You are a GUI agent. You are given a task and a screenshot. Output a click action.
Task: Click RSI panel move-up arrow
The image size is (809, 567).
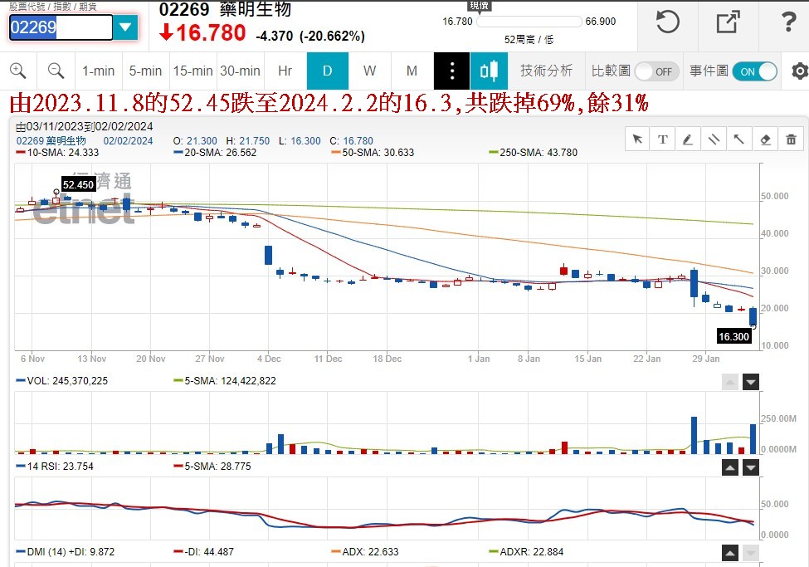coord(729,468)
